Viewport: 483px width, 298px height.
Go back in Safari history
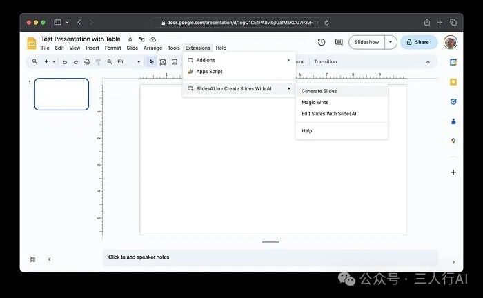[79, 22]
